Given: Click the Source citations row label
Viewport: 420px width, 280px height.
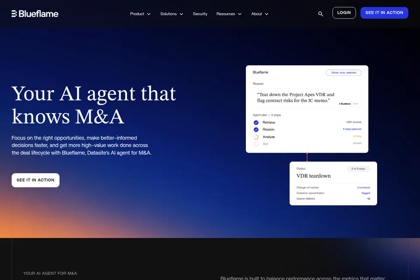Looking at the screenshot, I should tap(306, 199).
